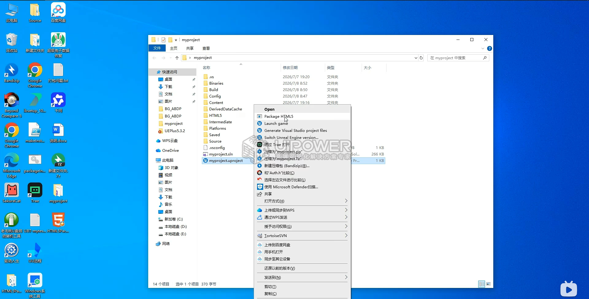This screenshot has height=299, width=589.
Task: Choose Switch Unreal Engine version...
Action: point(302,137)
